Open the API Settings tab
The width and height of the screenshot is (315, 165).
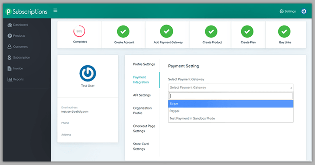(x=142, y=95)
